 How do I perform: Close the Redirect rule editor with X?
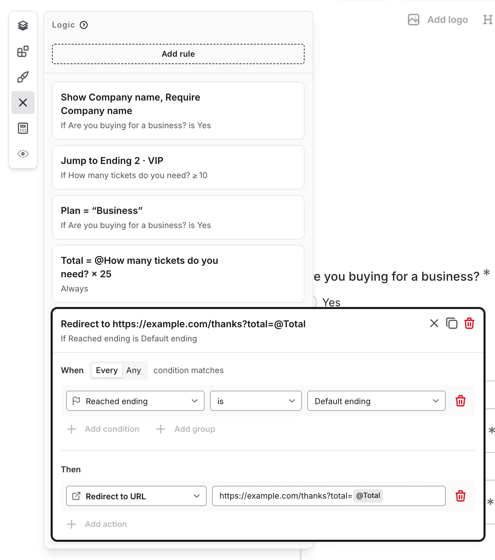[x=434, y=323]
